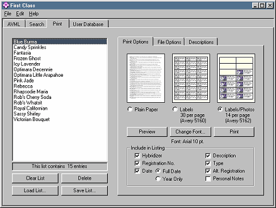This screenshot has width=276, height=208.
Task: Select the Year Only radio option
Action: 158,178
